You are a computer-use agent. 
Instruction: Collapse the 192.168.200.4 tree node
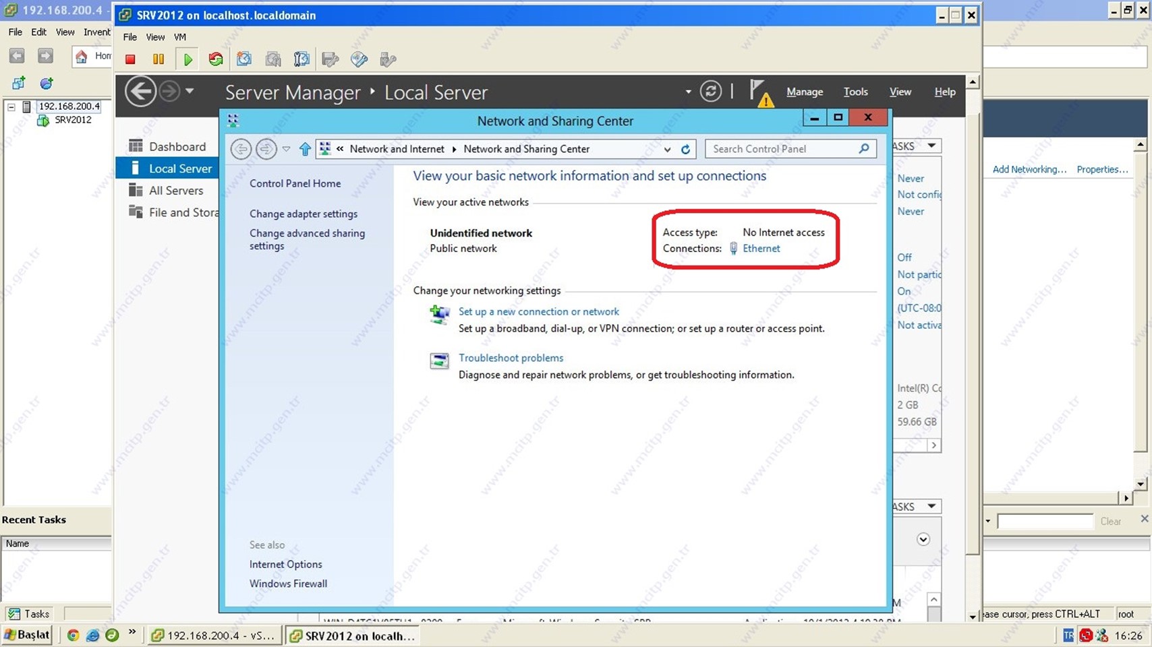click(11, 106)
